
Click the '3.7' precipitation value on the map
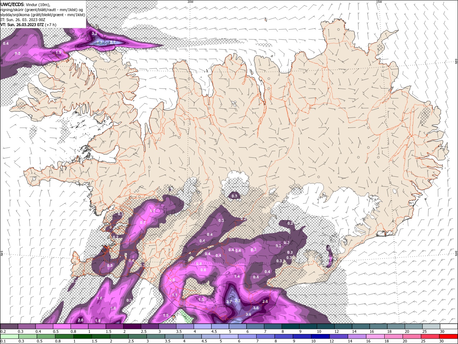(229, 302)
